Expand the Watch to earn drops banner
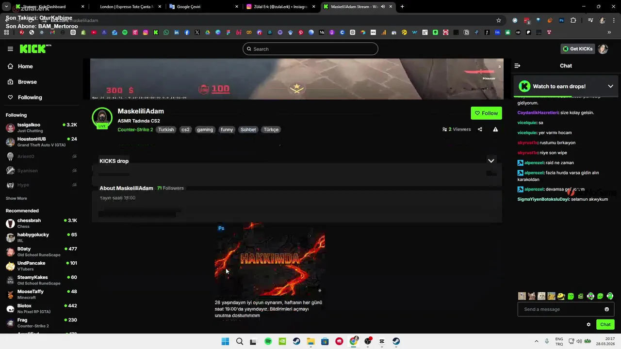621x349 pixels. [610, 86]
